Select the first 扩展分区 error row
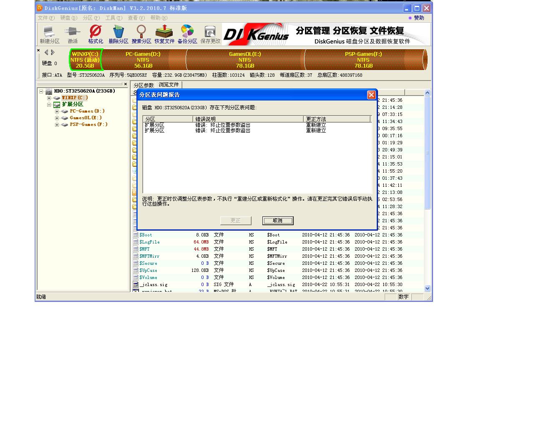Viewport: 534px width, 427px height. (x=257, y=125)
